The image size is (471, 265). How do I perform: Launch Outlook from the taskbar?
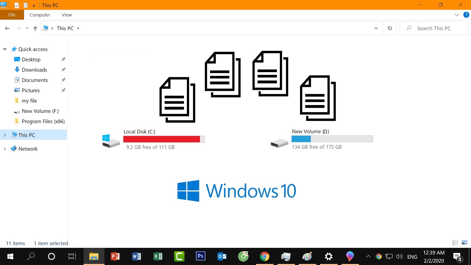pyautogui.click(x=222, y=256)
